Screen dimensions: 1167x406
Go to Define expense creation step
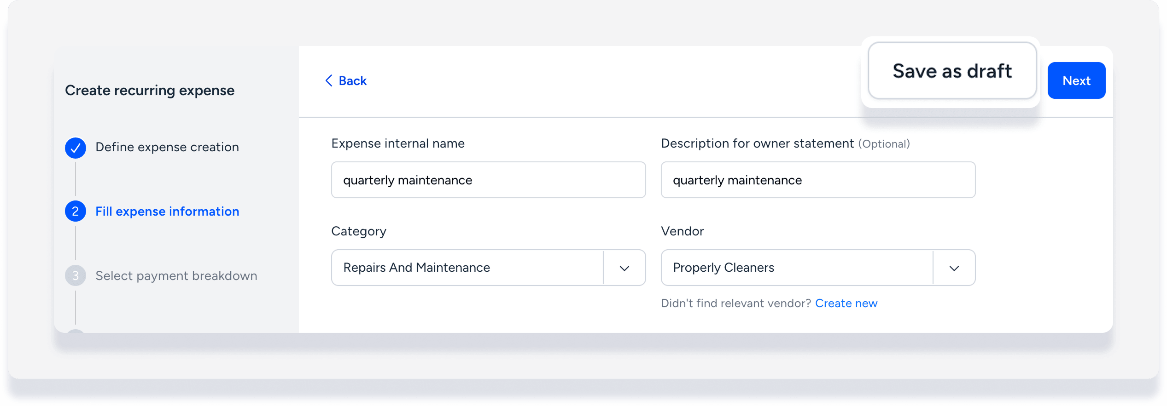(167, 147)
